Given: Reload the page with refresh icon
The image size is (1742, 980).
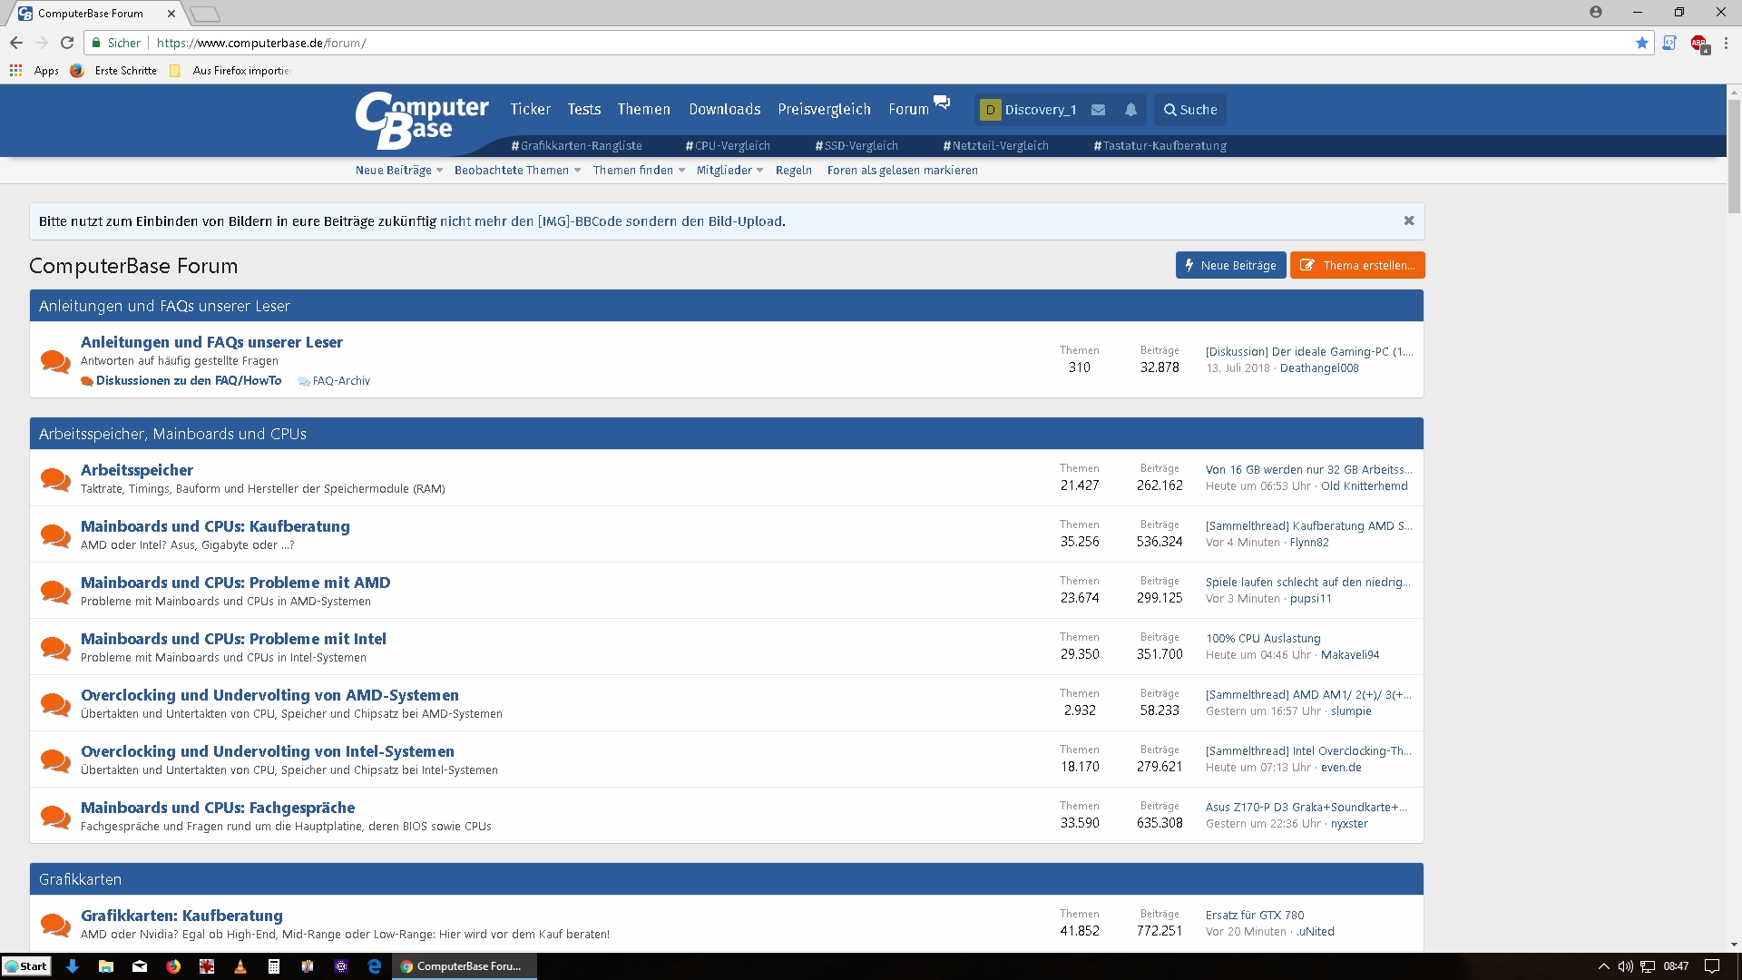Looking at the screenshot, I should 67,43.
